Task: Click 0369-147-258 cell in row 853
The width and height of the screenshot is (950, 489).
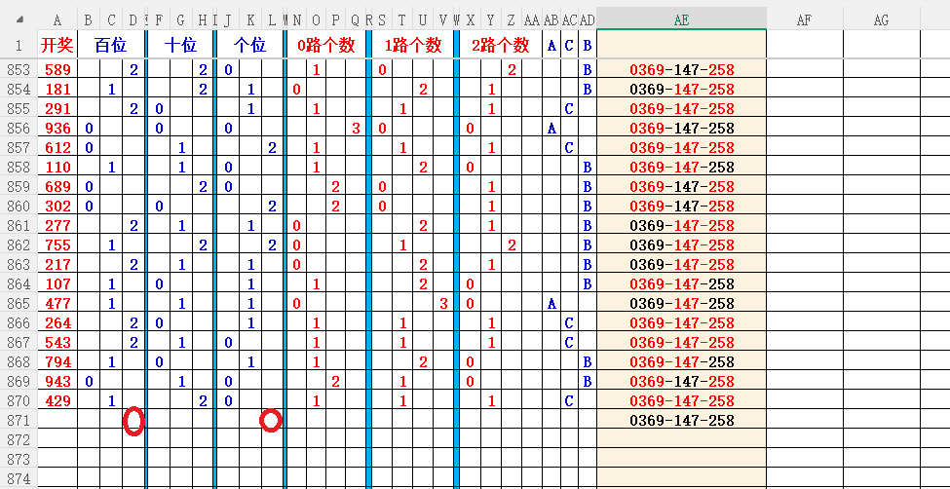Action: [x=682, y=70]
